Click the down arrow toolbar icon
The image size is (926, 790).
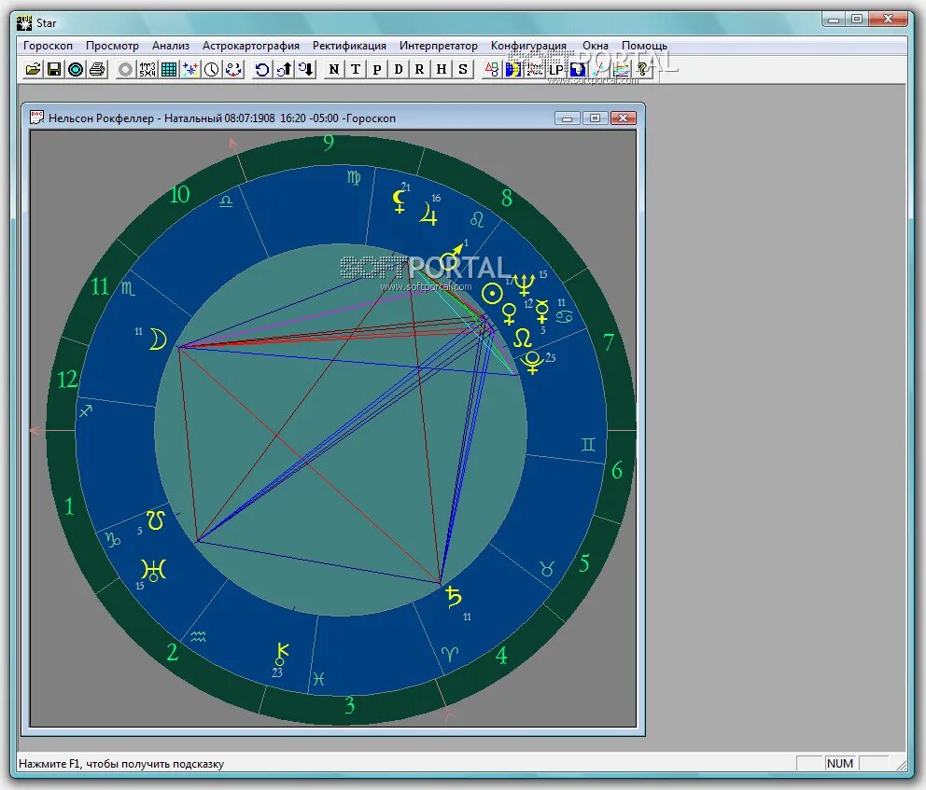306,70
